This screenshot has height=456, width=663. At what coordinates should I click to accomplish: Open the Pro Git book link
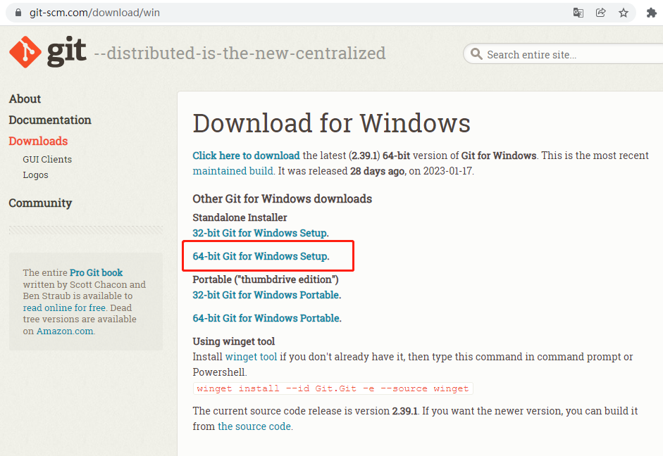[96, 273]
